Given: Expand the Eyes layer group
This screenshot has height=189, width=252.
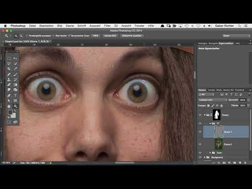Looking at the screenshot, I should [210, 153].
